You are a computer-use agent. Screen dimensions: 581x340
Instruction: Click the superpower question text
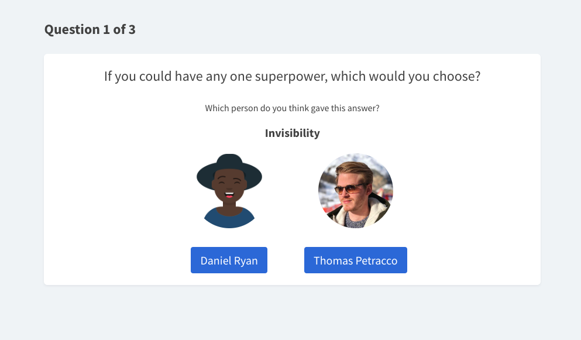tap(292, 77)
